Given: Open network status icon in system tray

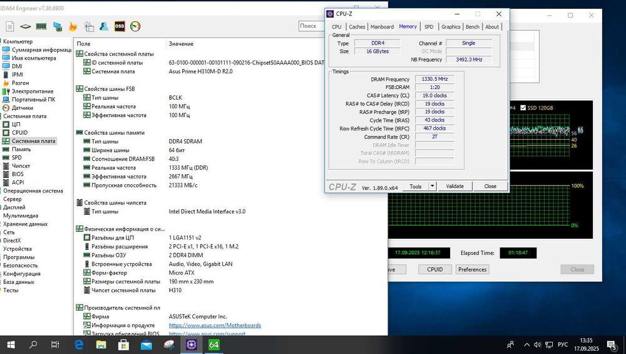Looking at the screenshot, I should coord(550,345).
